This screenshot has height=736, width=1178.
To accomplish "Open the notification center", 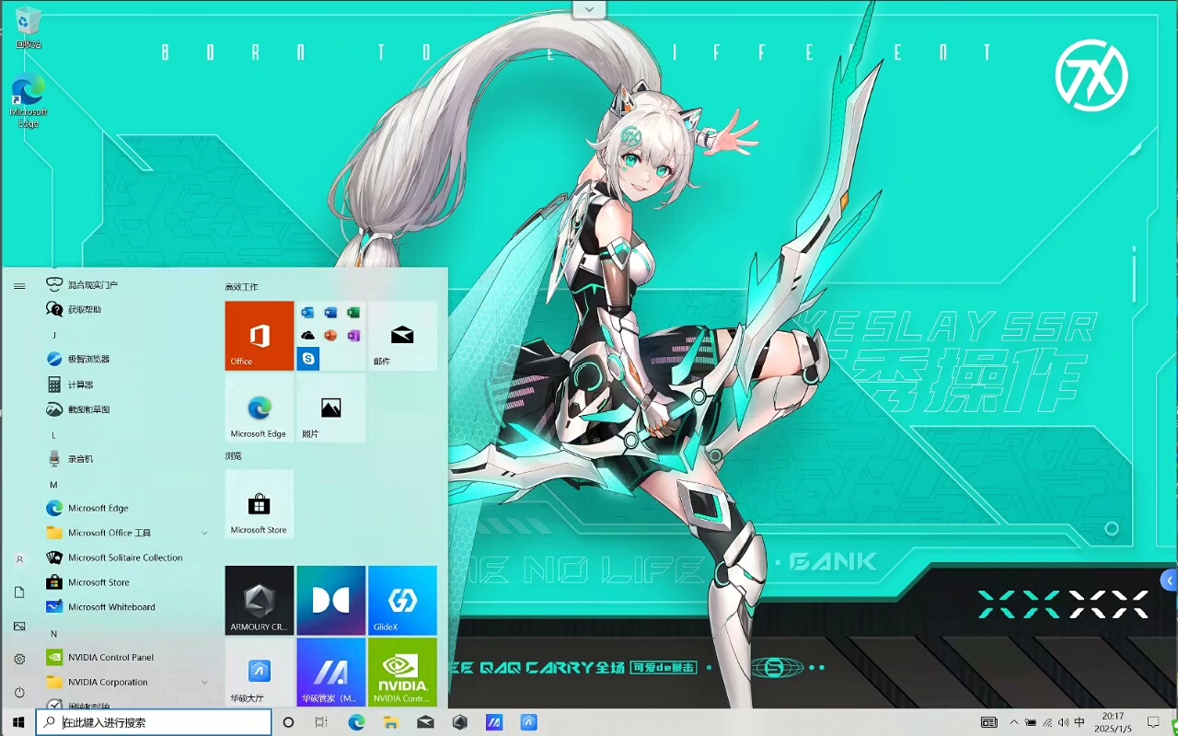I will (x=1154, y=722).
